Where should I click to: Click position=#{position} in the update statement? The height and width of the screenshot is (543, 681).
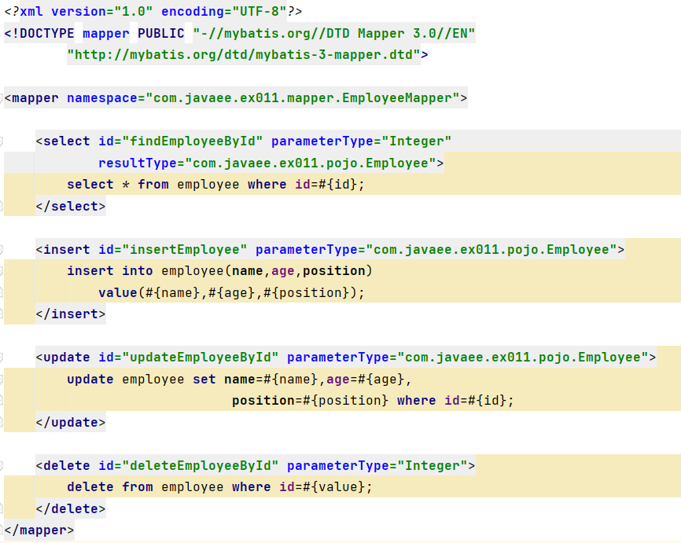[310, 400]
